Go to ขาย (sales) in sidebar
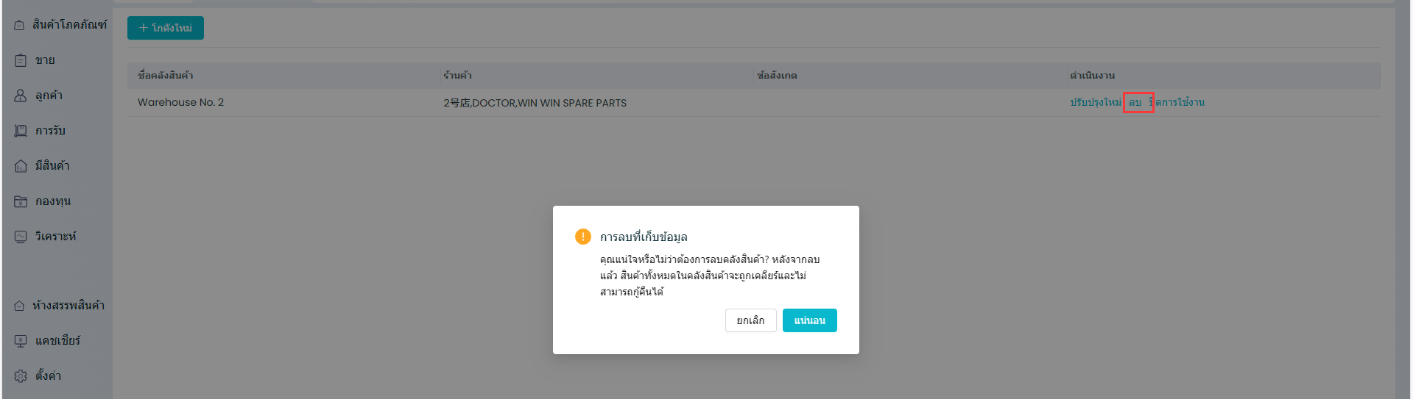Image resolution: width=1413 pixels, height=399 pixels. point(44,60)
